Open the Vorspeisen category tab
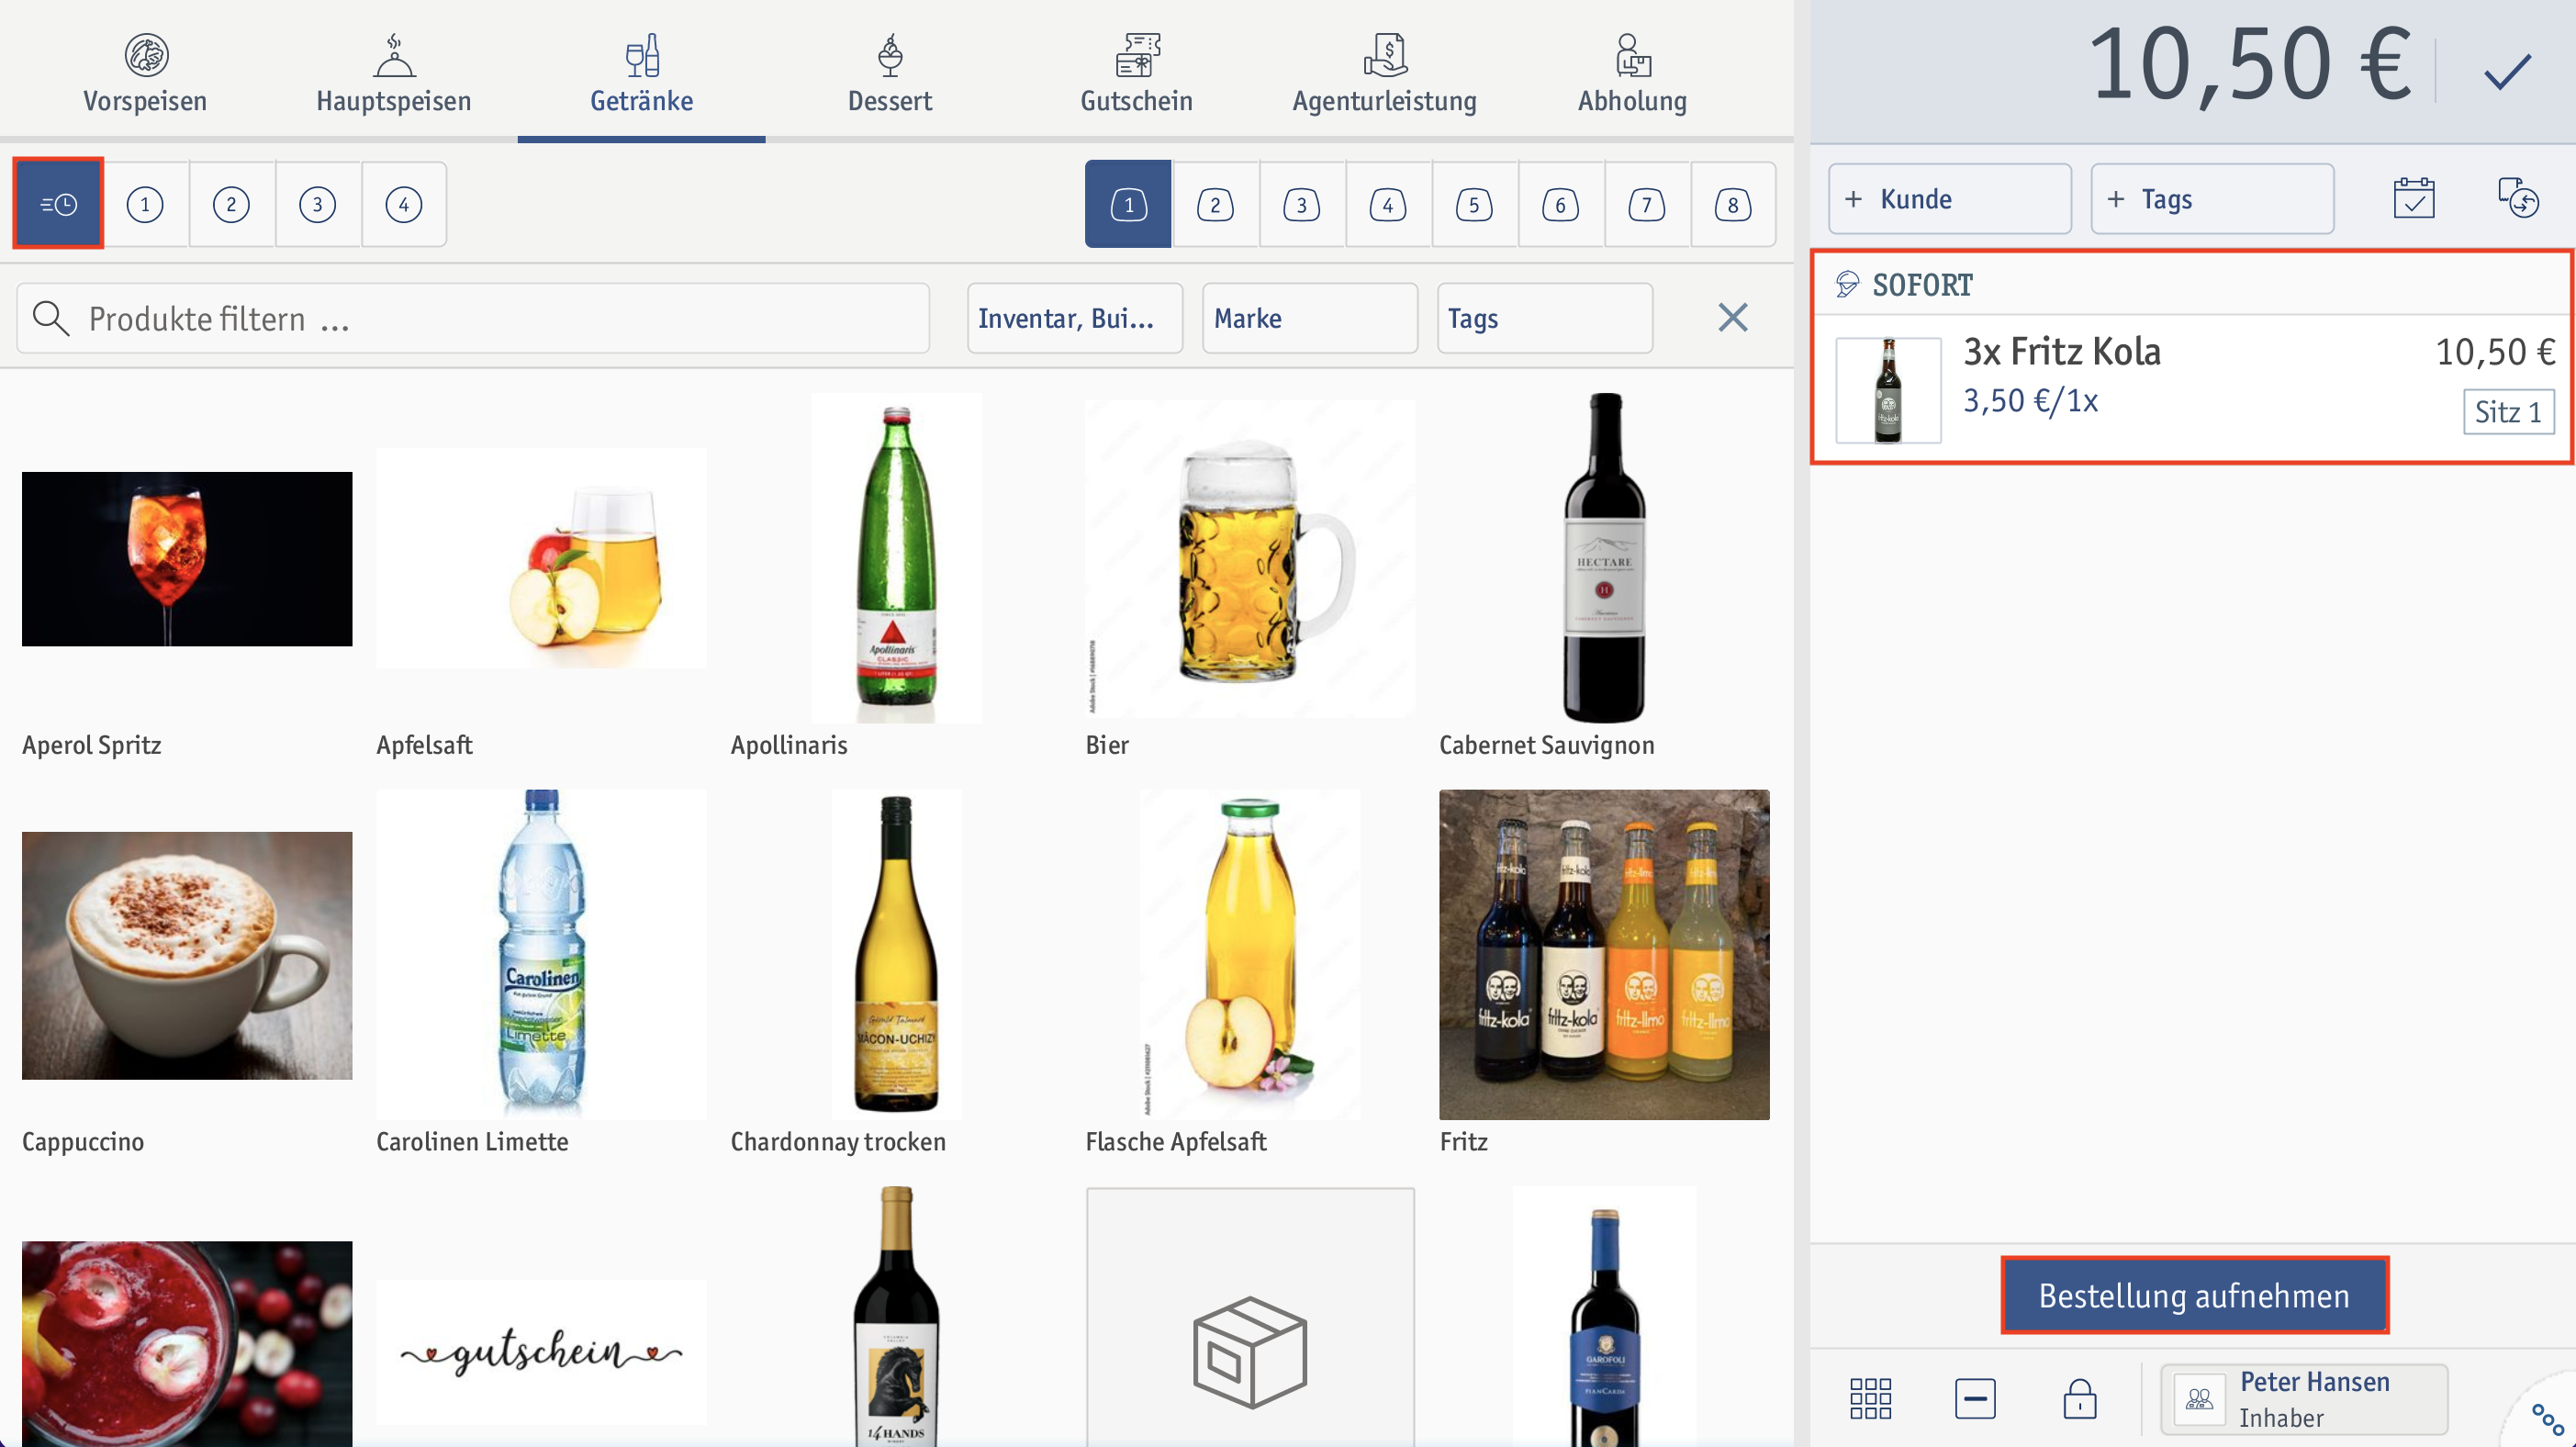2576x1447 pixels. [145, 73]
